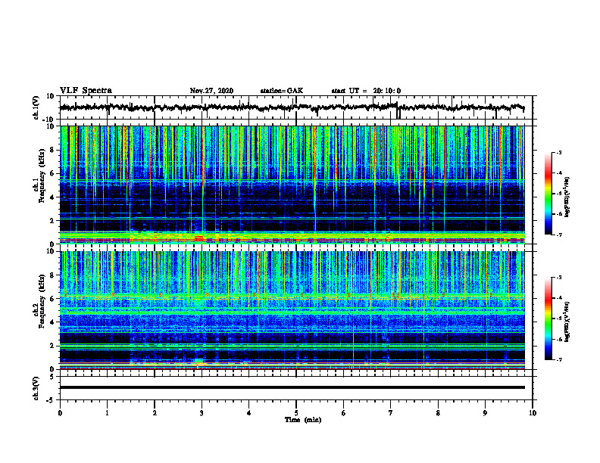600x463 pixels.
Task: Click the "-3" tick on upper colorbar
Action: point(558,152)
